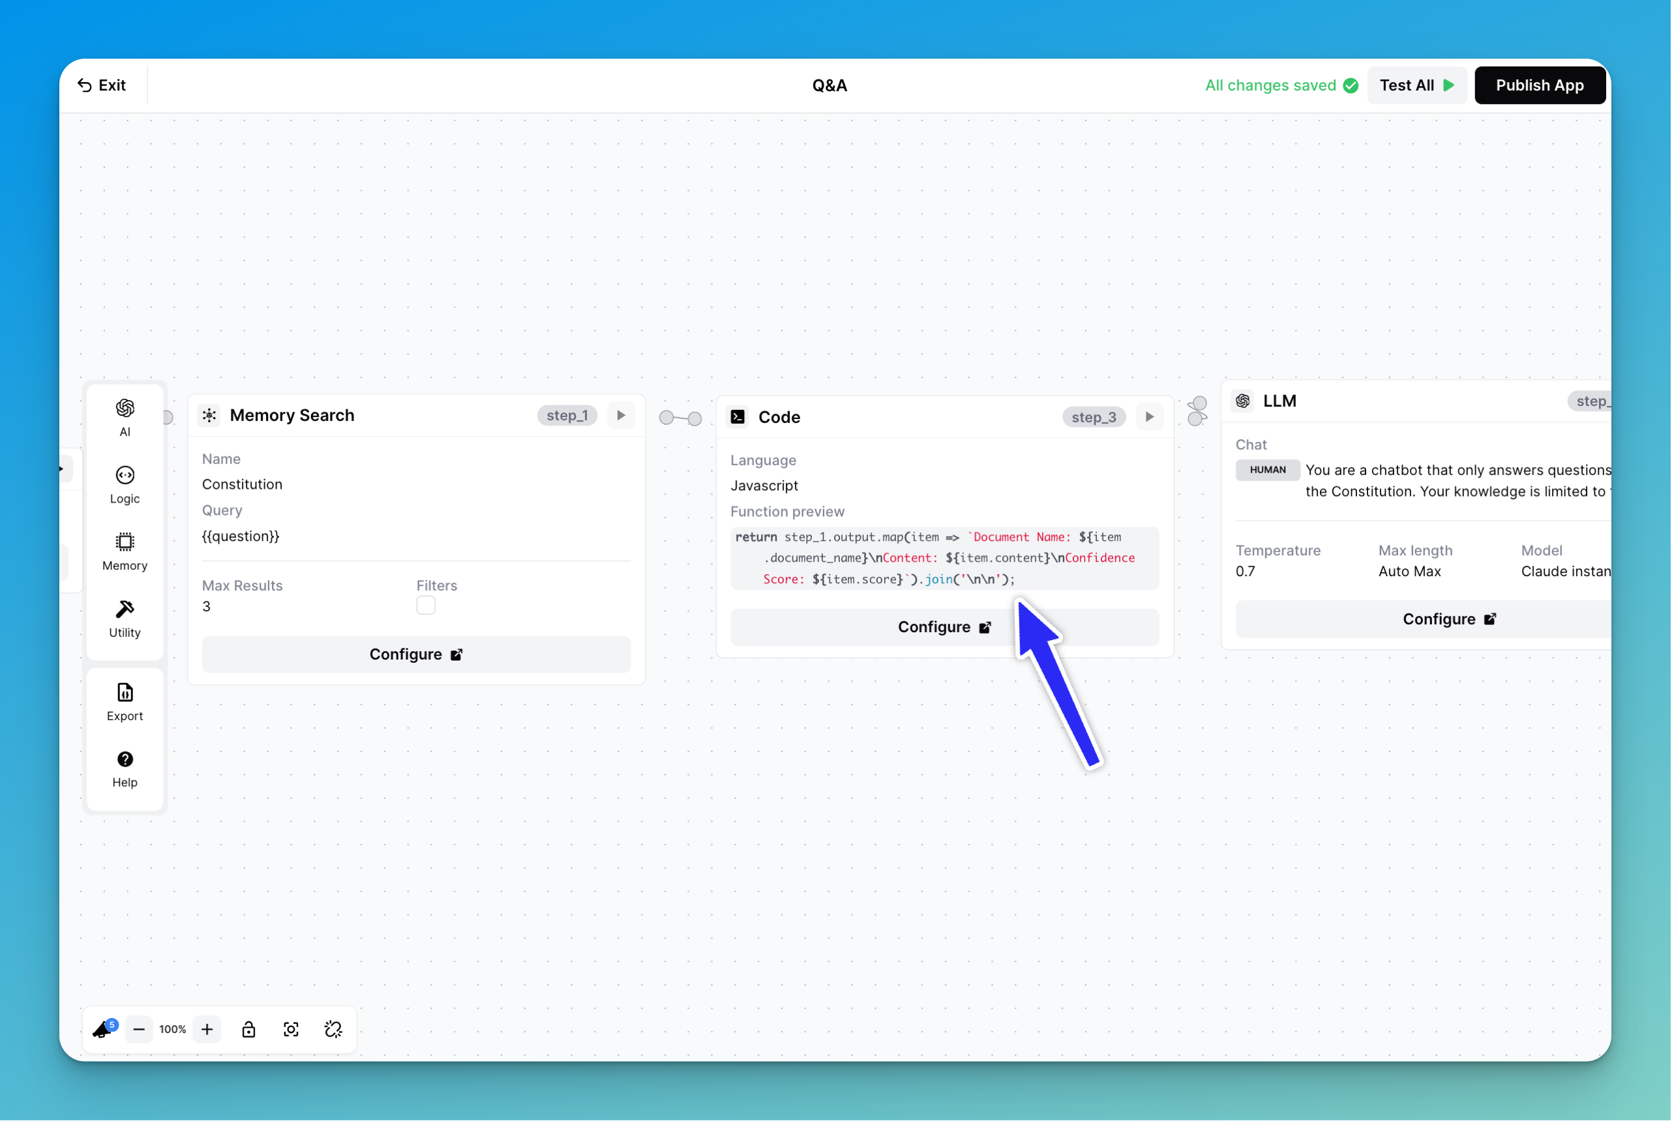The image size is (1672, 1121).
Task: Open the Memory steps category
Action: pos(125,551)
